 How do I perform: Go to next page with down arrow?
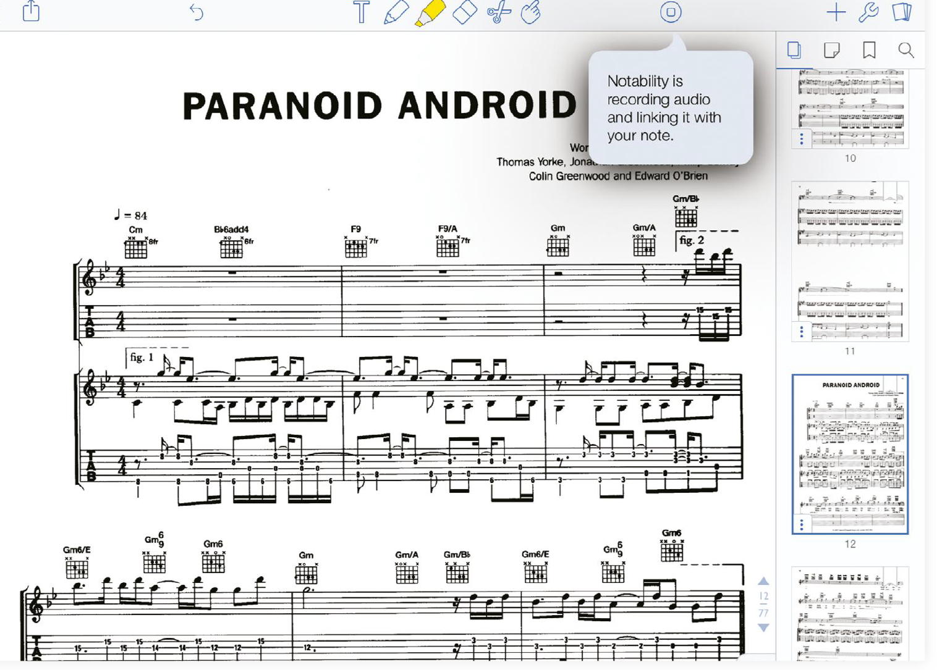[764, 628]
